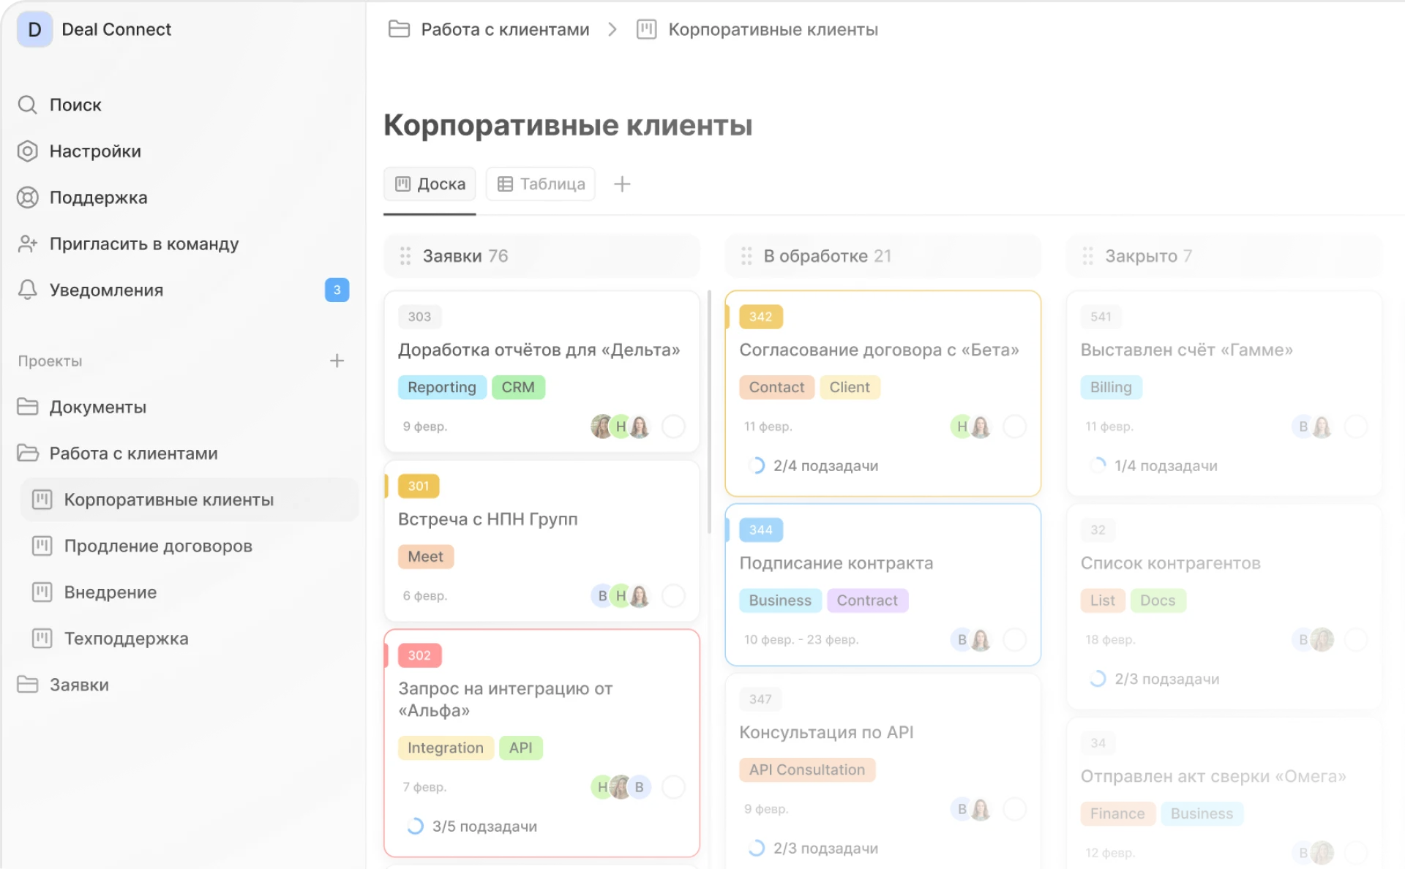This screenshot has width=1405, height=869.
Task: Add a new view with plus button
Action: tap(622, 184)
